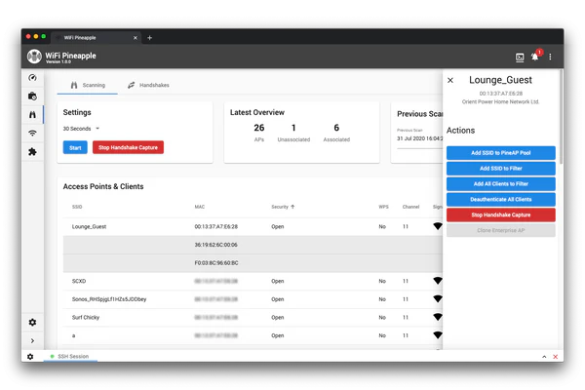
Task: Open the PineAP WiFi icon in sidebar
Action: tap(32, 133)
